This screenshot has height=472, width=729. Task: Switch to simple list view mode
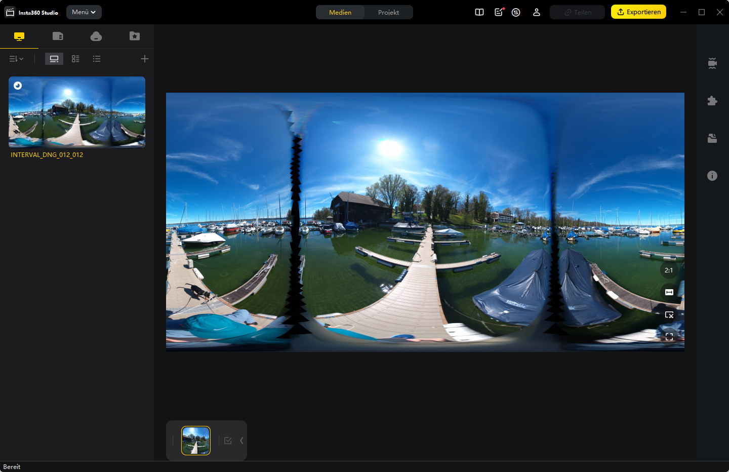coord(97,59)
